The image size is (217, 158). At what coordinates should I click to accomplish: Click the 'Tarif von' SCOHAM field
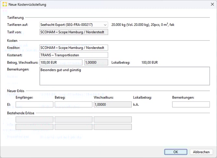tap(74, 32)
